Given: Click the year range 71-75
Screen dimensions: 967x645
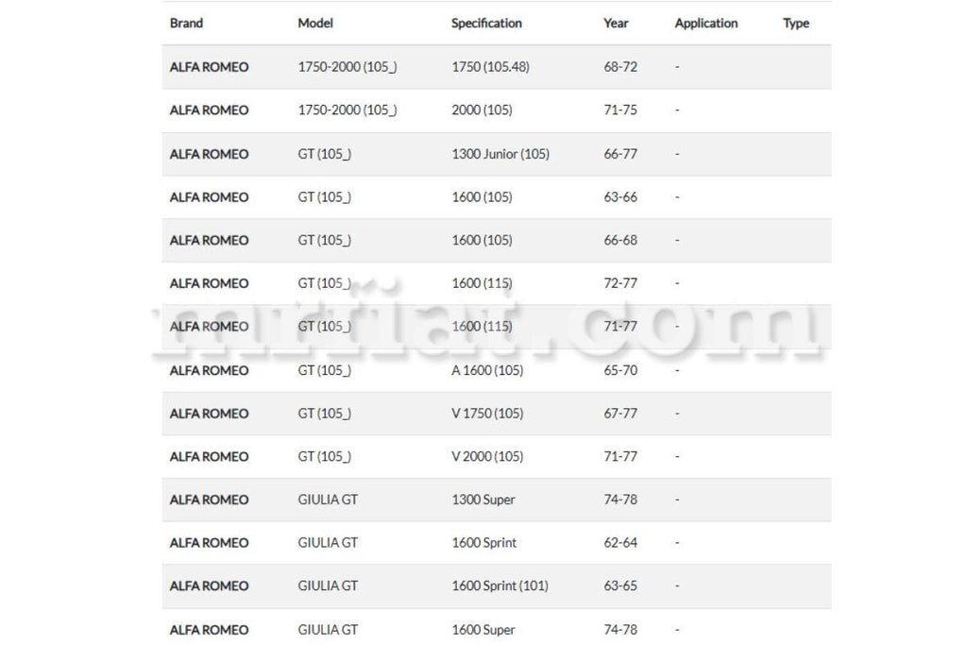Looking at the screenshot, I should click(x=620, y=110).
